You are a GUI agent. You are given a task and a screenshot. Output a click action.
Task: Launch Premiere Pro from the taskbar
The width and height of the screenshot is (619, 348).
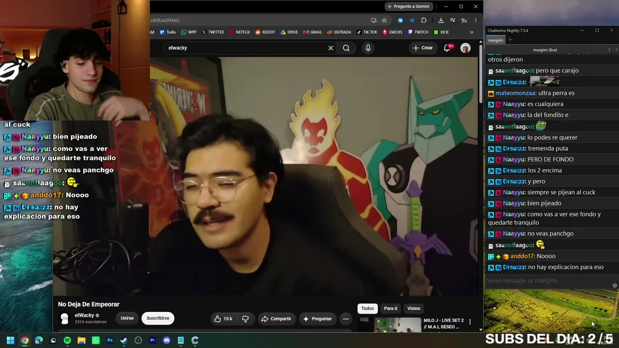(x=152, y=340)
